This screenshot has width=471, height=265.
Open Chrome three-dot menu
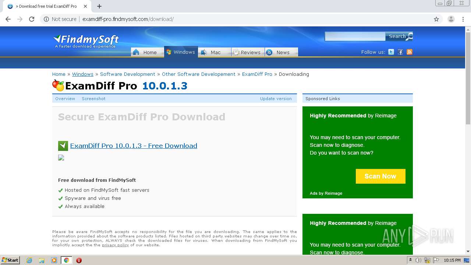click(463, 19)
